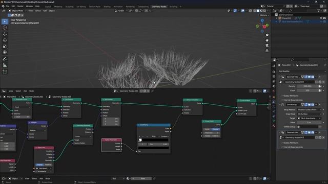Select the Add Cube tool
This screenshot has width=328, height=184.
click(x=5, y=72)
